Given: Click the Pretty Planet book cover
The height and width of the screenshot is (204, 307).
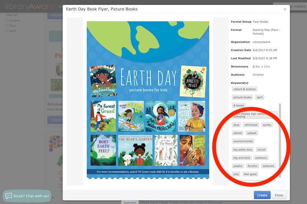Looking at the screenshot, I should (x=193, y=82).
